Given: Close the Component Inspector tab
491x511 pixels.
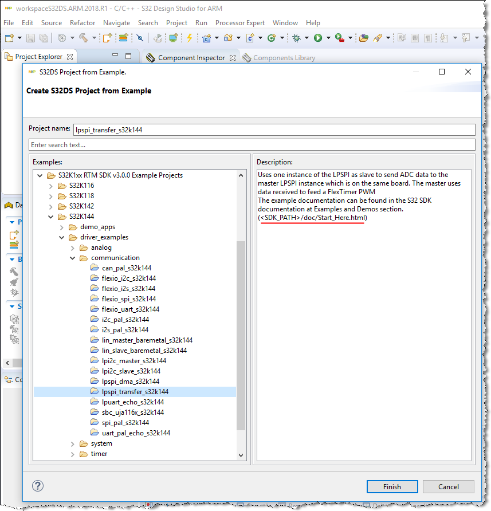Looking at the screenshot, I should click(233, 58).
